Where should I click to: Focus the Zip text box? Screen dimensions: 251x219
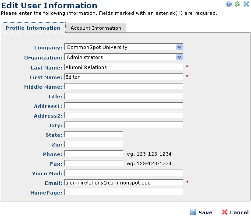click(94, 144)
